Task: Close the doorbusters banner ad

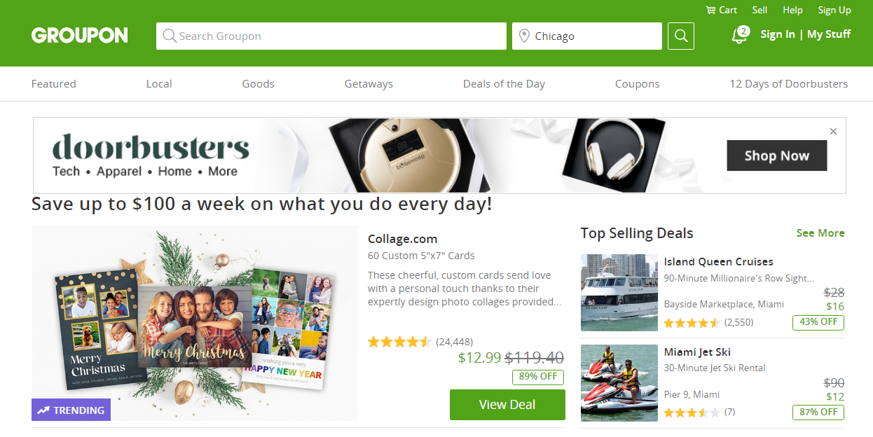Action: click(833, 131)
